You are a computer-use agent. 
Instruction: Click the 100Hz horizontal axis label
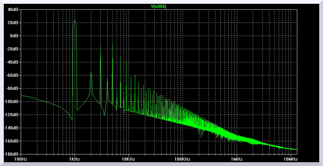21,159
